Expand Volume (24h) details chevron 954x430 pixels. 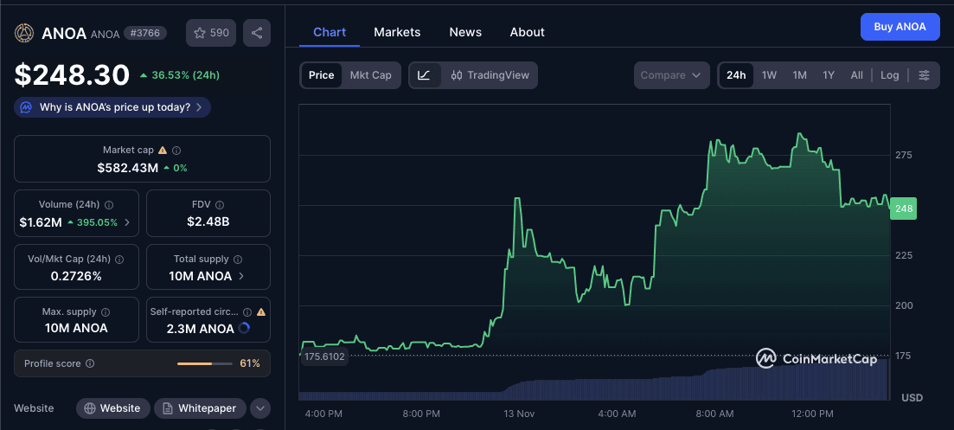127,222
